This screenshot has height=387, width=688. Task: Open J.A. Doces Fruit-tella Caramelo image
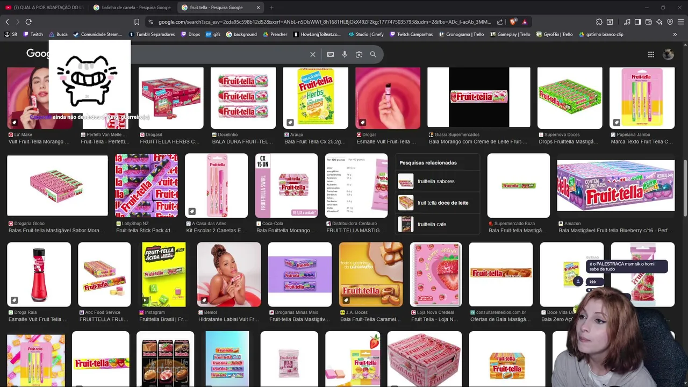[x=371, y=274]
